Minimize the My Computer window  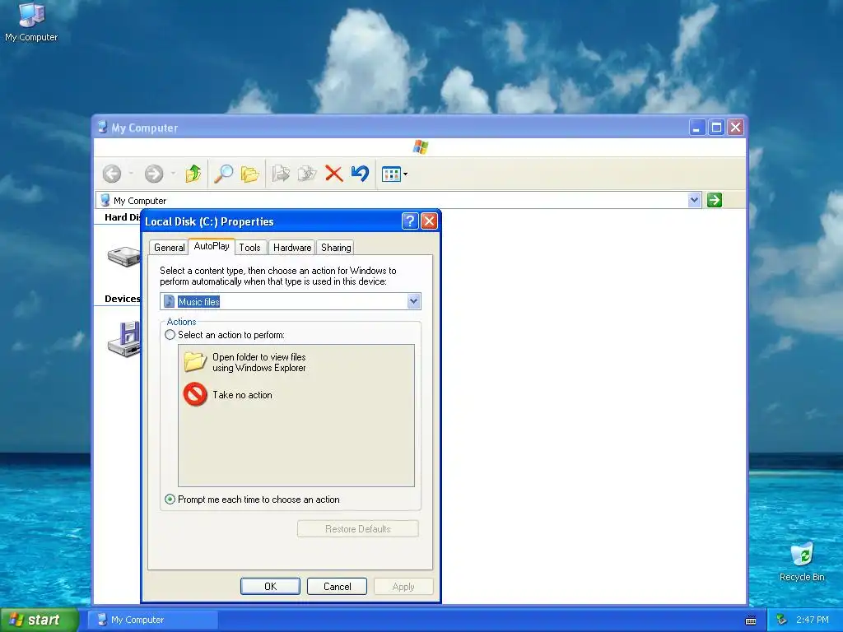point(697,128)
